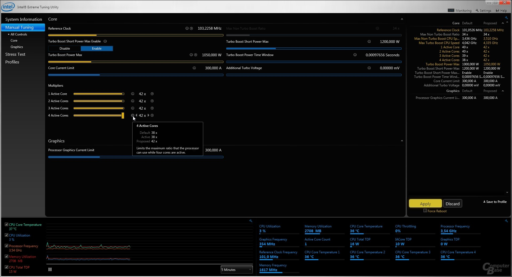Toggle the Processor Frequency graph checkbox
The width and height of the screenshot is (512, 277).
[x=7, y=246]
